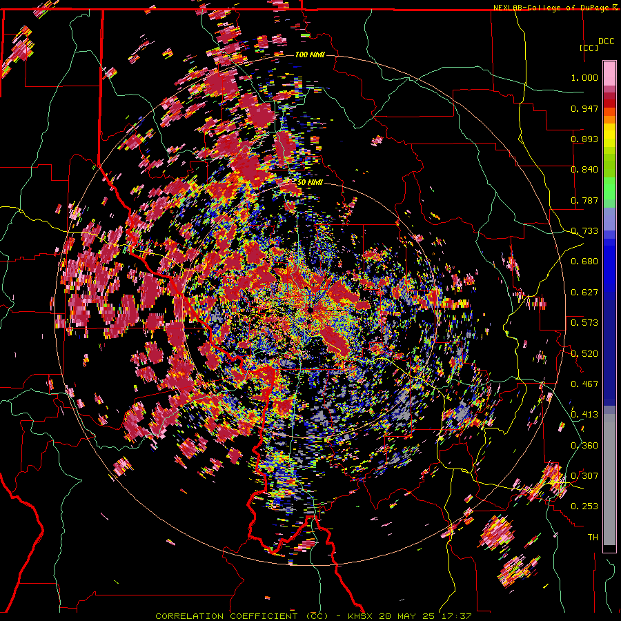
Task: Click the 0.787 scale value
Action: coord(584,200)
